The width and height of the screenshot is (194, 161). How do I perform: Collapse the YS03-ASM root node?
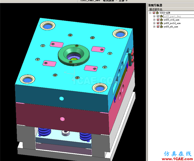(150, 13)
